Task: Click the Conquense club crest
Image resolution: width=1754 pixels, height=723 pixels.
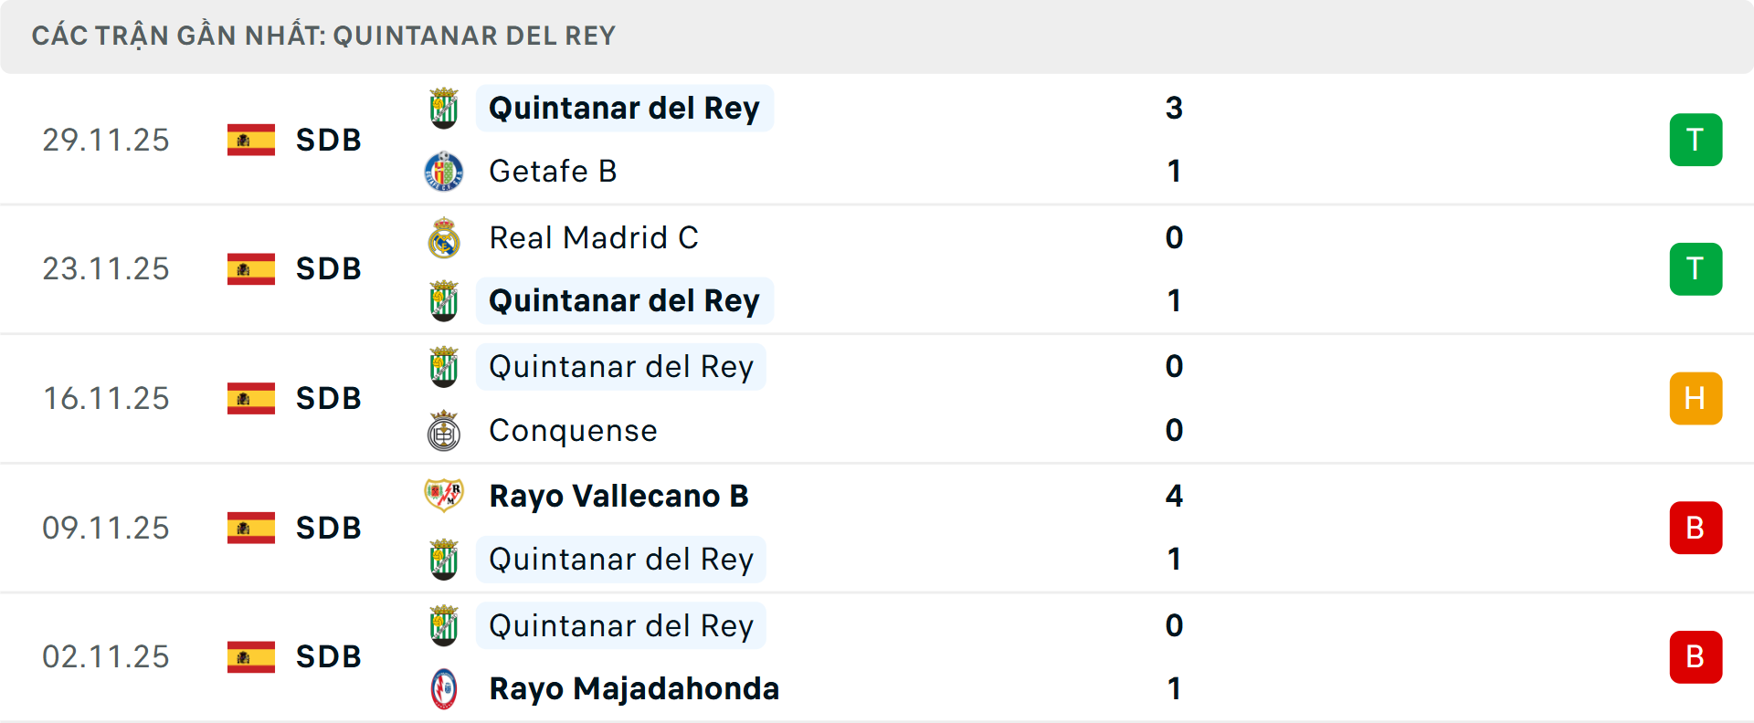Action: pos(444,431)
